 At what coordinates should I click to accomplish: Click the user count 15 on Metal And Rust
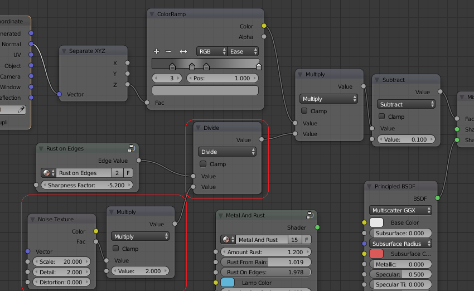295,240
